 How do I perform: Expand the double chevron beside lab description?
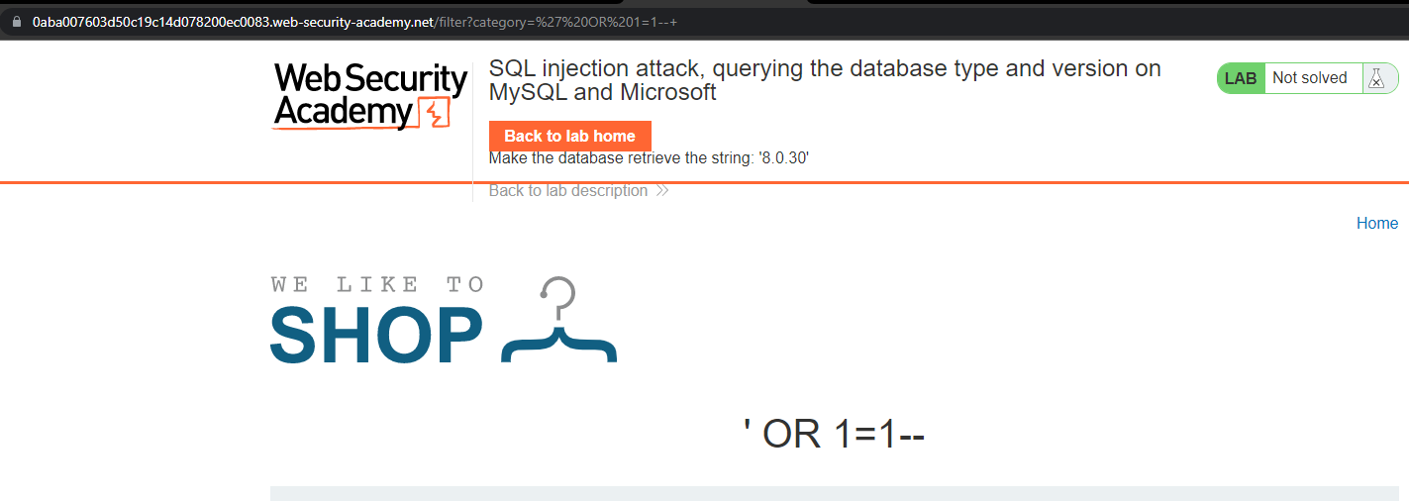661,191
